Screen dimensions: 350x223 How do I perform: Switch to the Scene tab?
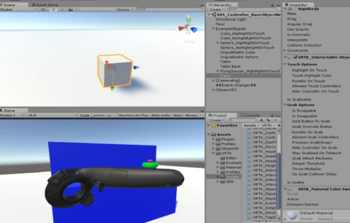[9, 5]
